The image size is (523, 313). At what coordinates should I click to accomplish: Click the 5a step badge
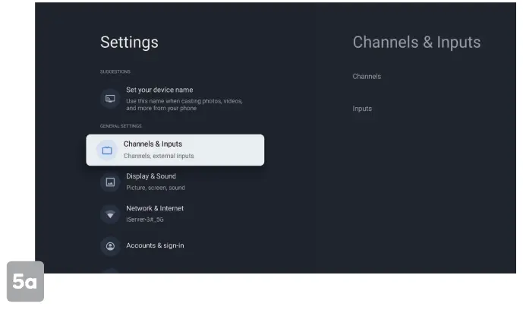[x=25, y=282]
